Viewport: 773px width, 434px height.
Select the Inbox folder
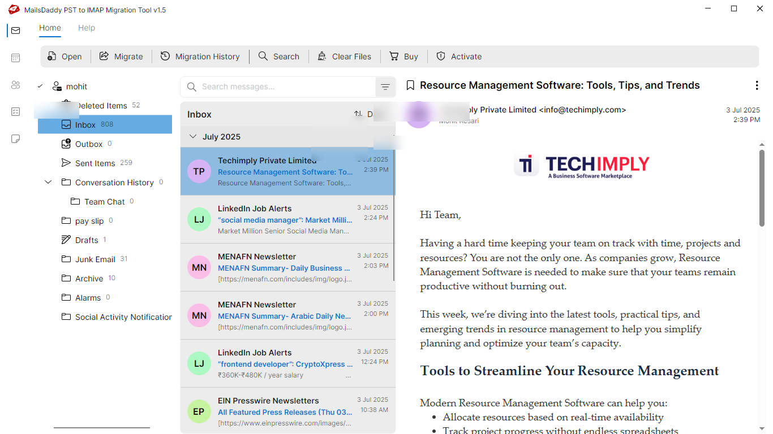coord(105,125)
